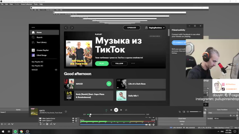Image resolution: width=239 pixels, height=134 pixels.
Task: Move the source down in OBS Sources
Action: 54,124
